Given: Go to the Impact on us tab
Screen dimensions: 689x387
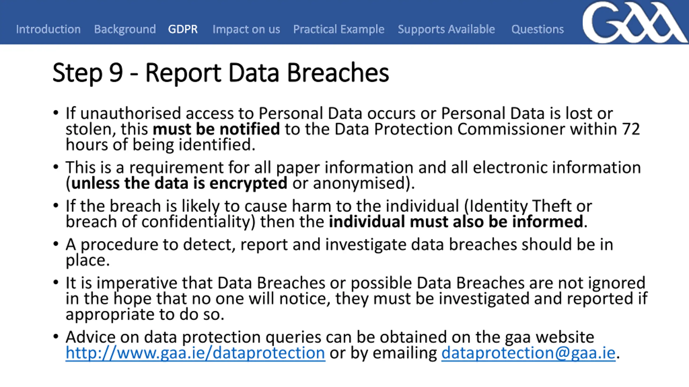Looking at the screenshot, I should [246, 29].
